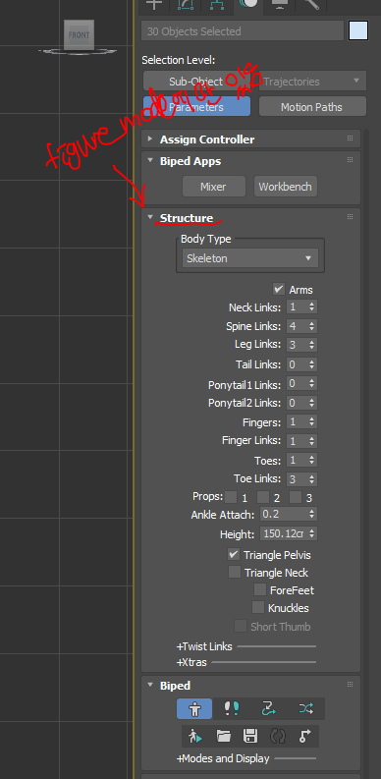
Task: Enable the ForeFeet checkbox
Action: 260,589
